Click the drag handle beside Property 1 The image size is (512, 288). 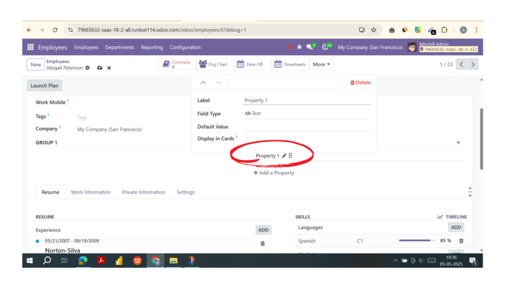coord(290,155)
